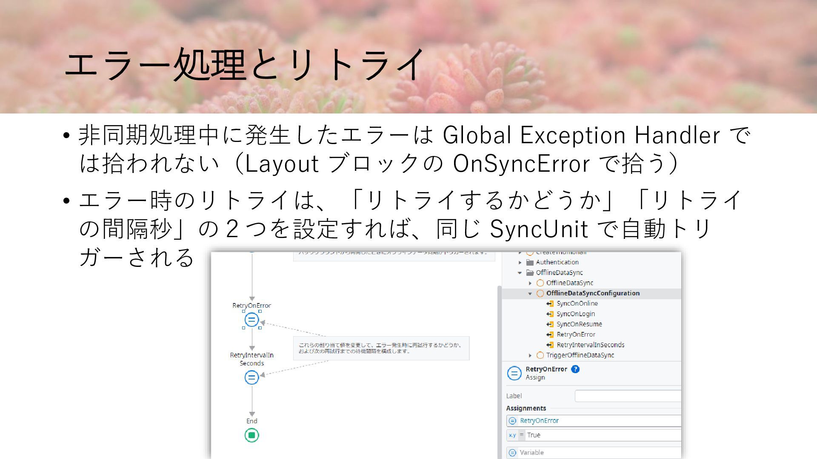Click the RetryOnError assign node in flow
This screenshot has width=817, height=459.
click(251, 320)
